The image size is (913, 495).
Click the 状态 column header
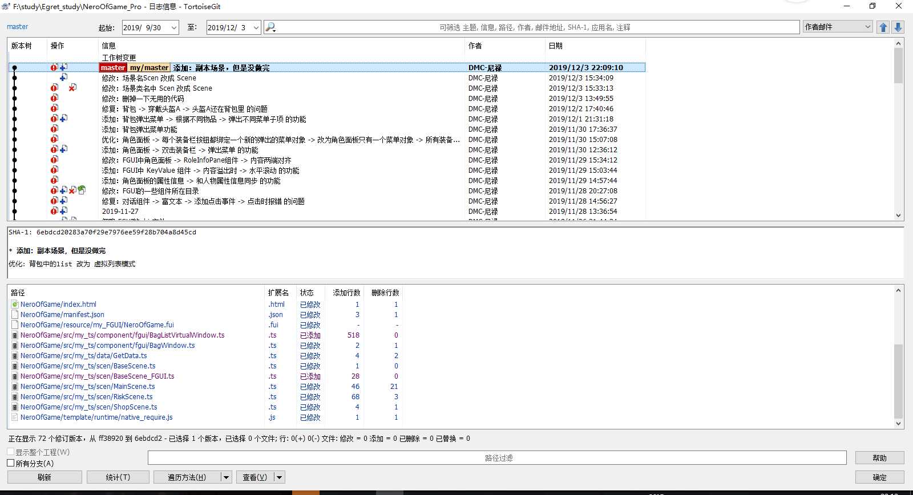point(310,293)
